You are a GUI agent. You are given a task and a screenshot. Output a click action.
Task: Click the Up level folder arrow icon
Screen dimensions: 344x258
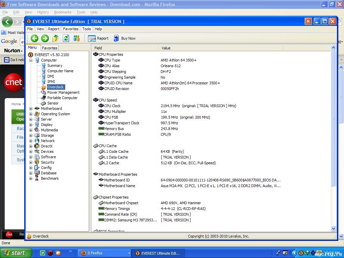click(55, 38)
